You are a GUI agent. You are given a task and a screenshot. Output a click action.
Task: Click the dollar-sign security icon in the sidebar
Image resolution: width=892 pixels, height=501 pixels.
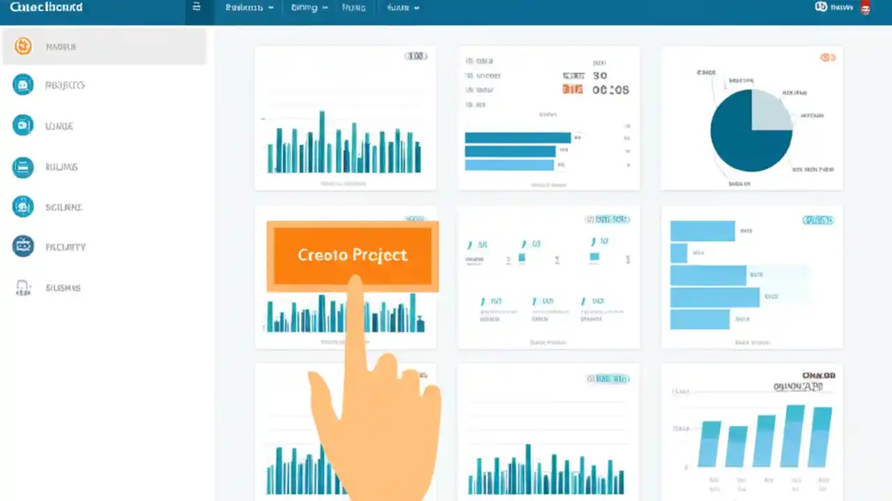tap(23, 207)
